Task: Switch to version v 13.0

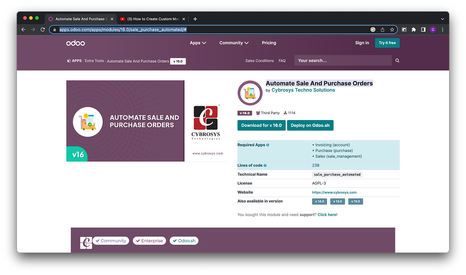Action: (x=338, y=201)
